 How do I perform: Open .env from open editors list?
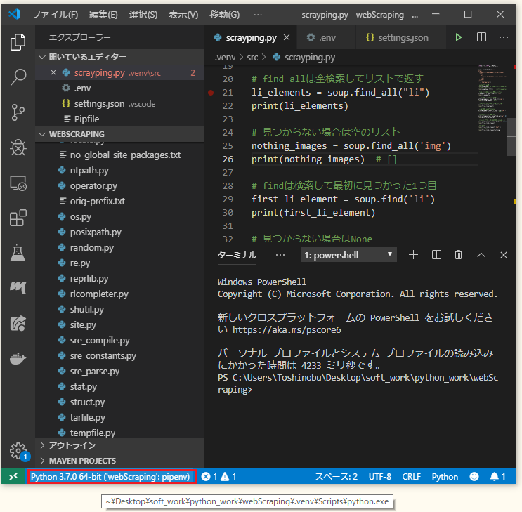click(x=119, y=88)
